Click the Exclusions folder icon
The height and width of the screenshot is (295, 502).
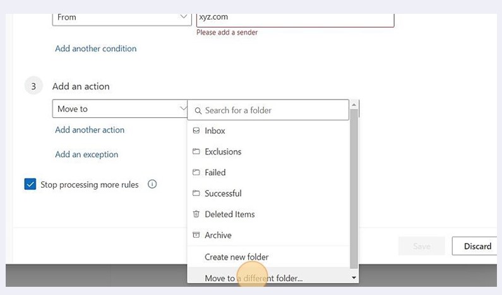coord(196,151)
